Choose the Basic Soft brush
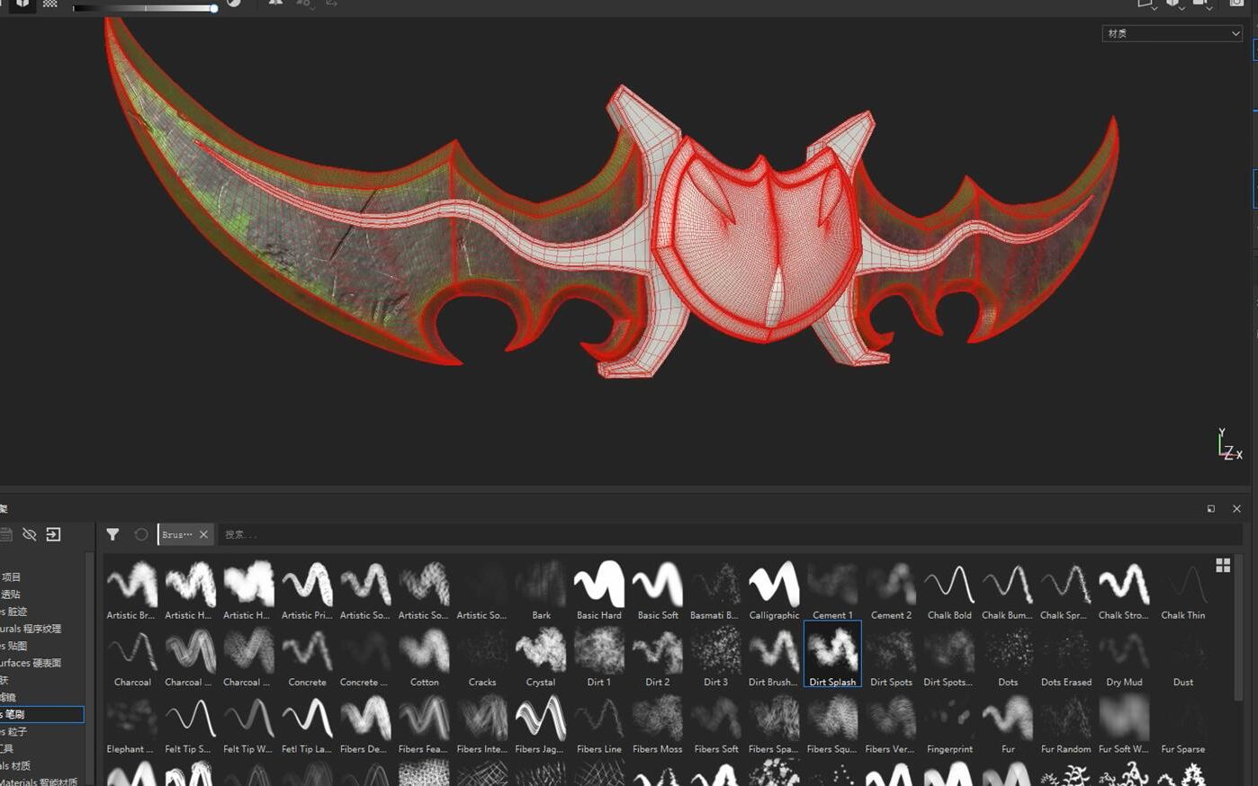This screenshot has width=1258, height=786. [658, 590]
